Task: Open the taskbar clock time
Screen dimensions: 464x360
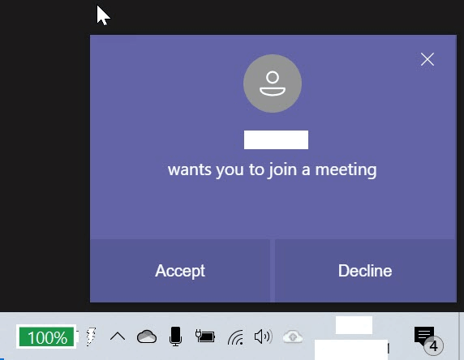Action: click(x=354, y=325)
